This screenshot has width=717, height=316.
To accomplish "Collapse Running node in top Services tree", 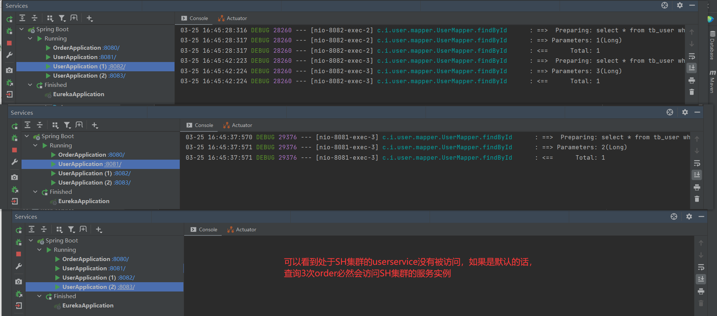I will [x=30, y=38].
